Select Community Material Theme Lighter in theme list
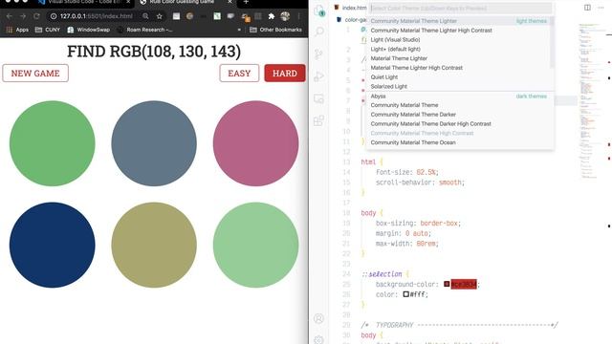Image resolution: width=612 pixels, height=344 pixels. tap(459, 21)
